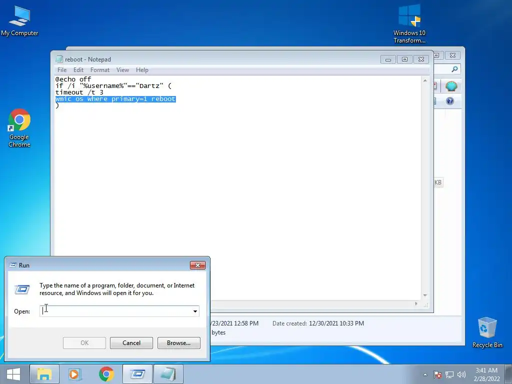
Task: Click the preview pane icon in Explorer
Action: click(434, 101)
